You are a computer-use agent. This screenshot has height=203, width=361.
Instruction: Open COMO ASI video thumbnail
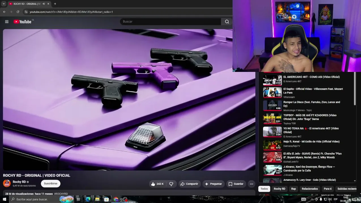coord(272,80)
